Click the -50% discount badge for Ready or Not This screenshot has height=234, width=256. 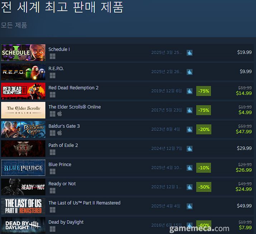[204, 187]
